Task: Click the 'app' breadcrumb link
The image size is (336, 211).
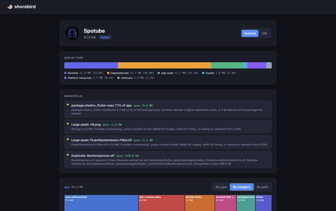Action: 67,187
